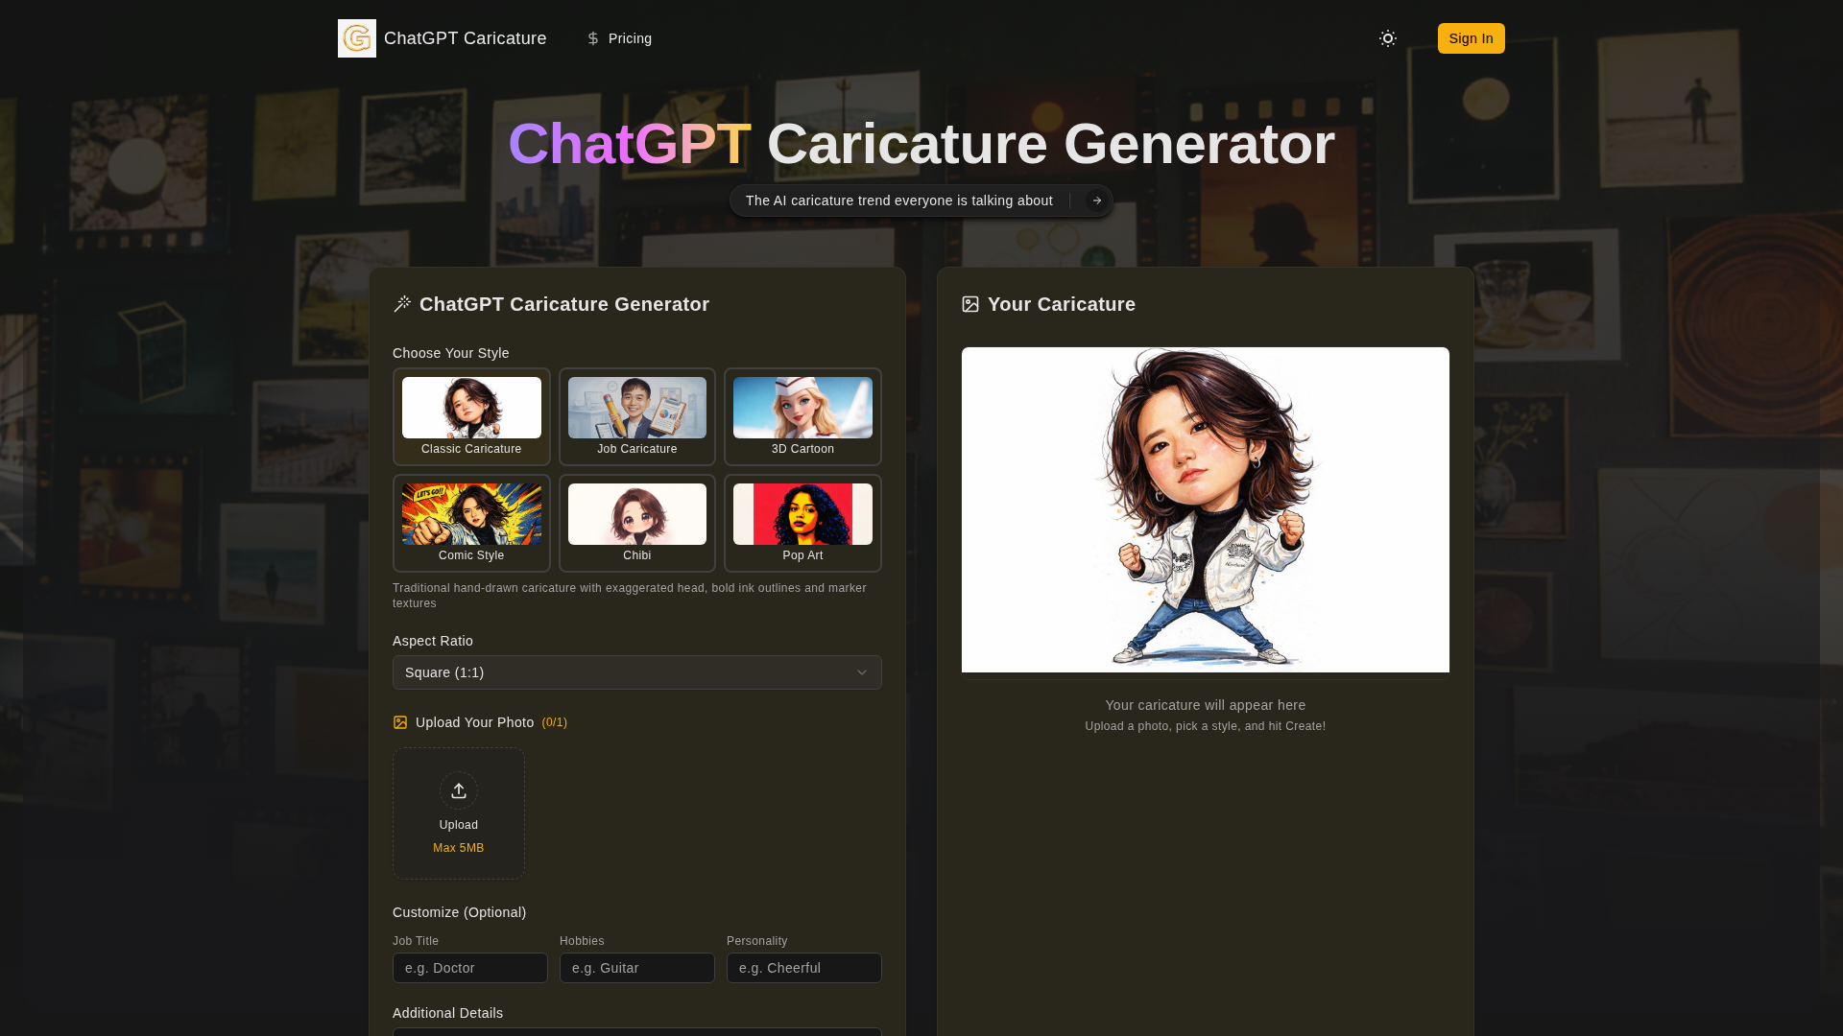Click the ChatGPT Caricature logo icon
1843x1036 pixels.
pos(357,38)
